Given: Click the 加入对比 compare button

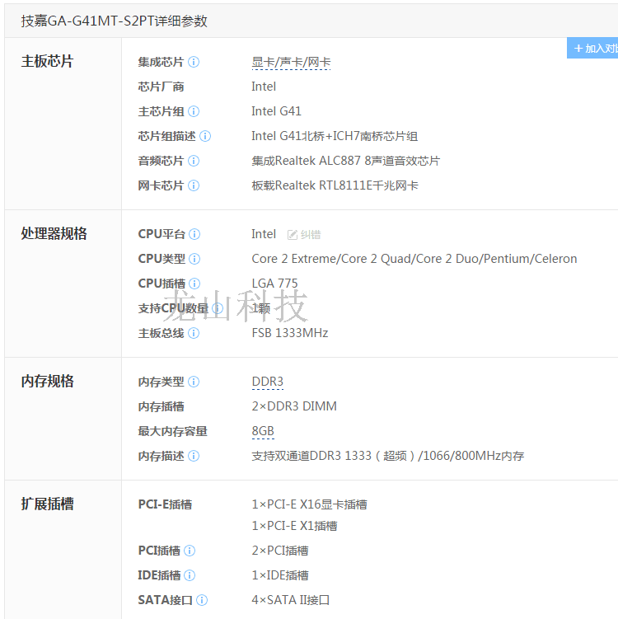Looking at the screenshot, I should click(592, 48).
